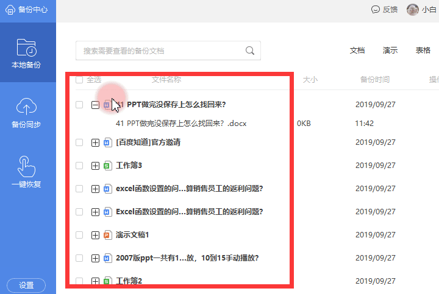Check the box for capitalized Excel函数设置 row
Screen dimensions: 439x294
tap(79, 212)
